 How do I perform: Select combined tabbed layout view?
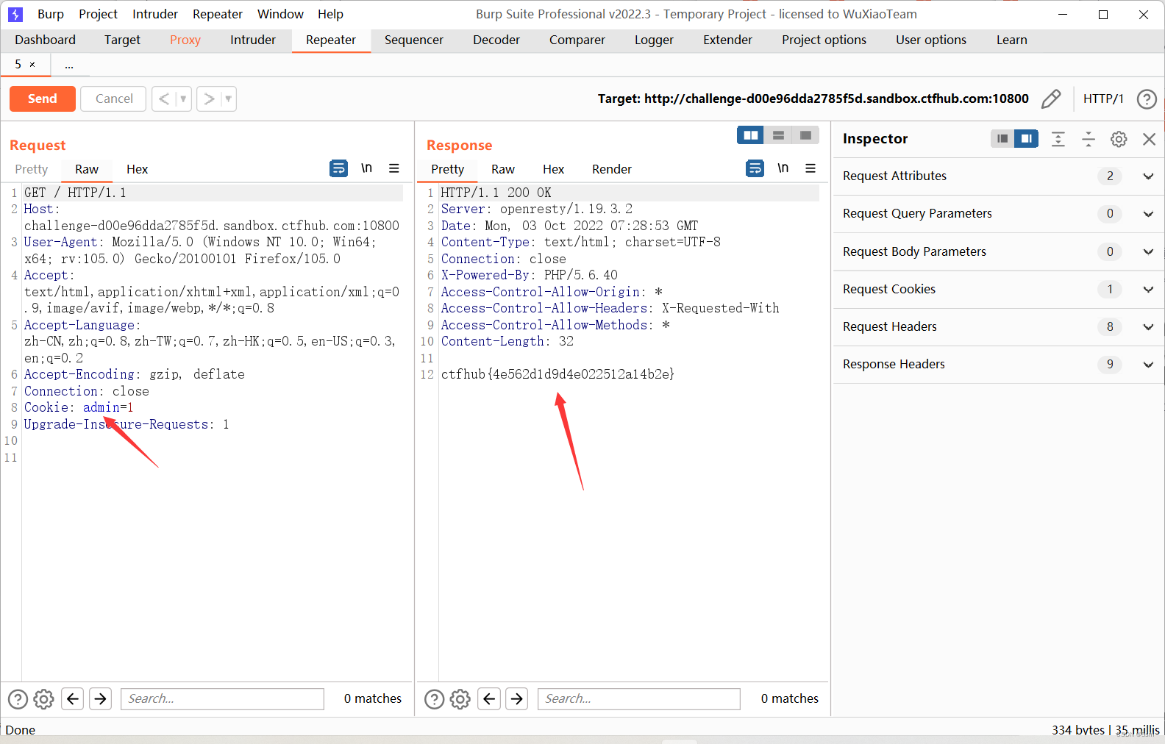[x=805, y=135]
